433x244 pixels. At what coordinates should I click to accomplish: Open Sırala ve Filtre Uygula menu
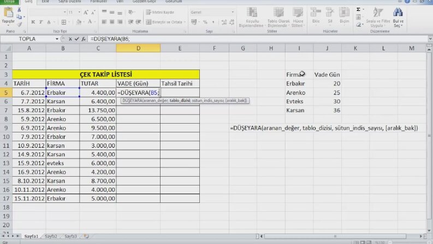[378, 17]
